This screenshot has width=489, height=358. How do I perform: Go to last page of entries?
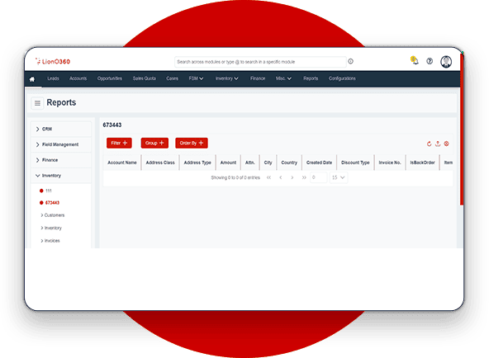[304, 177]
